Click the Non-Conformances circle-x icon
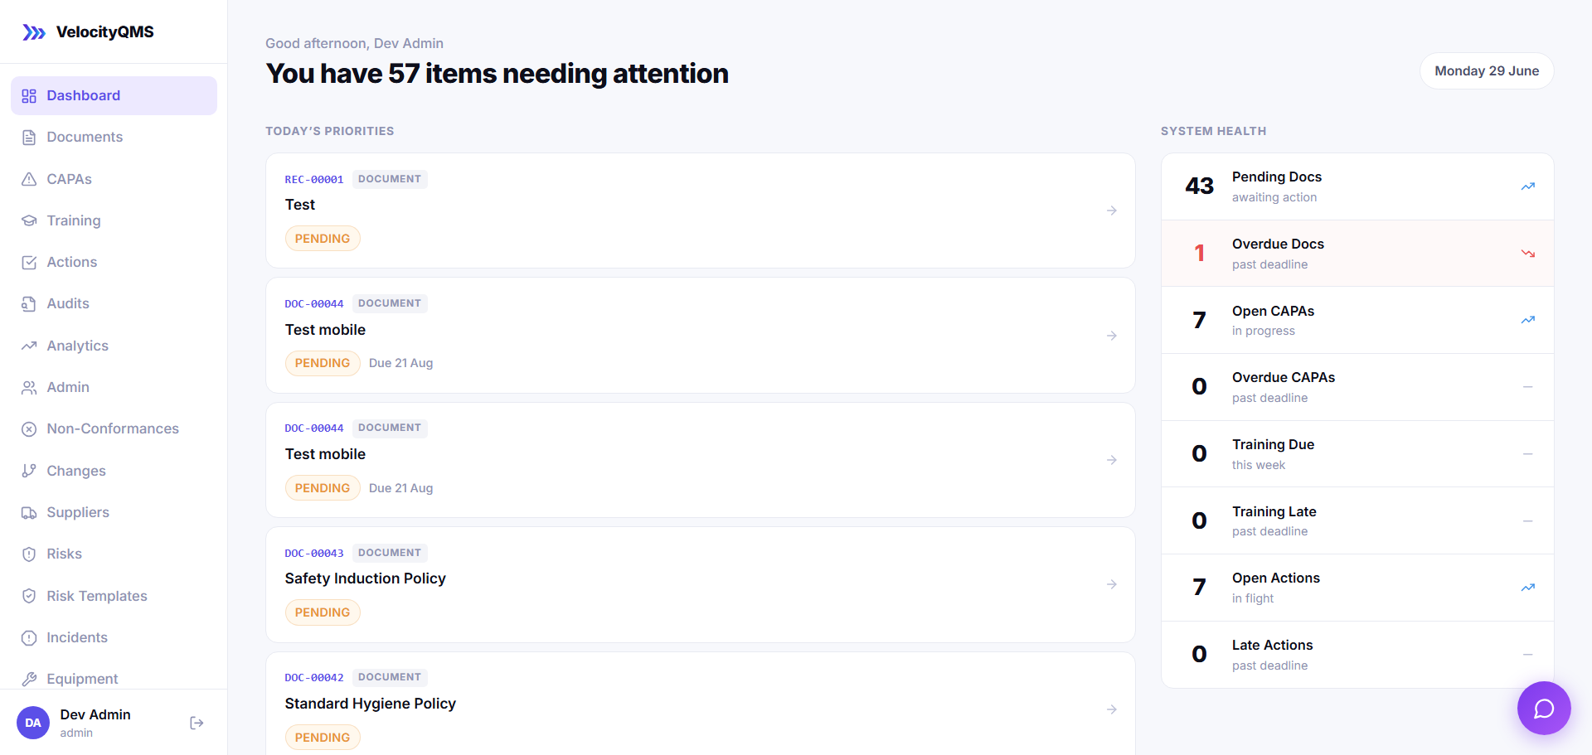 coord(29,429)
